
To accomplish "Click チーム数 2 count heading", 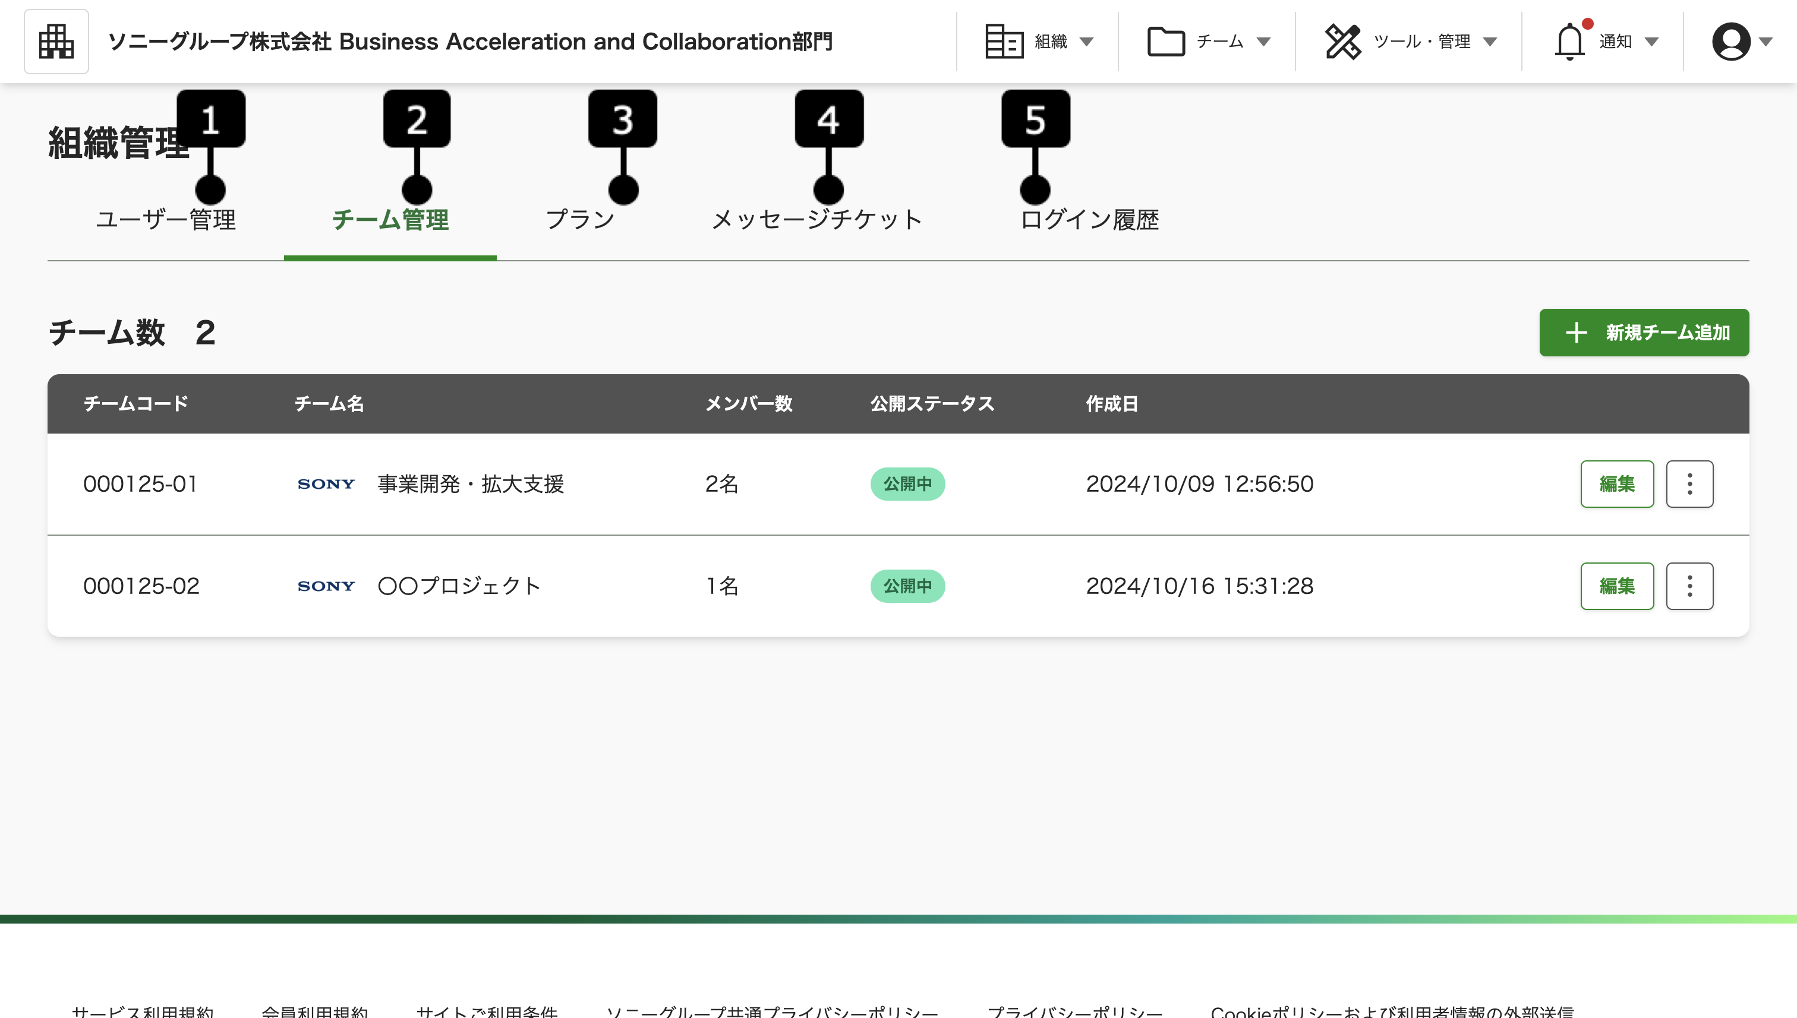I will (x=131, y=332).
